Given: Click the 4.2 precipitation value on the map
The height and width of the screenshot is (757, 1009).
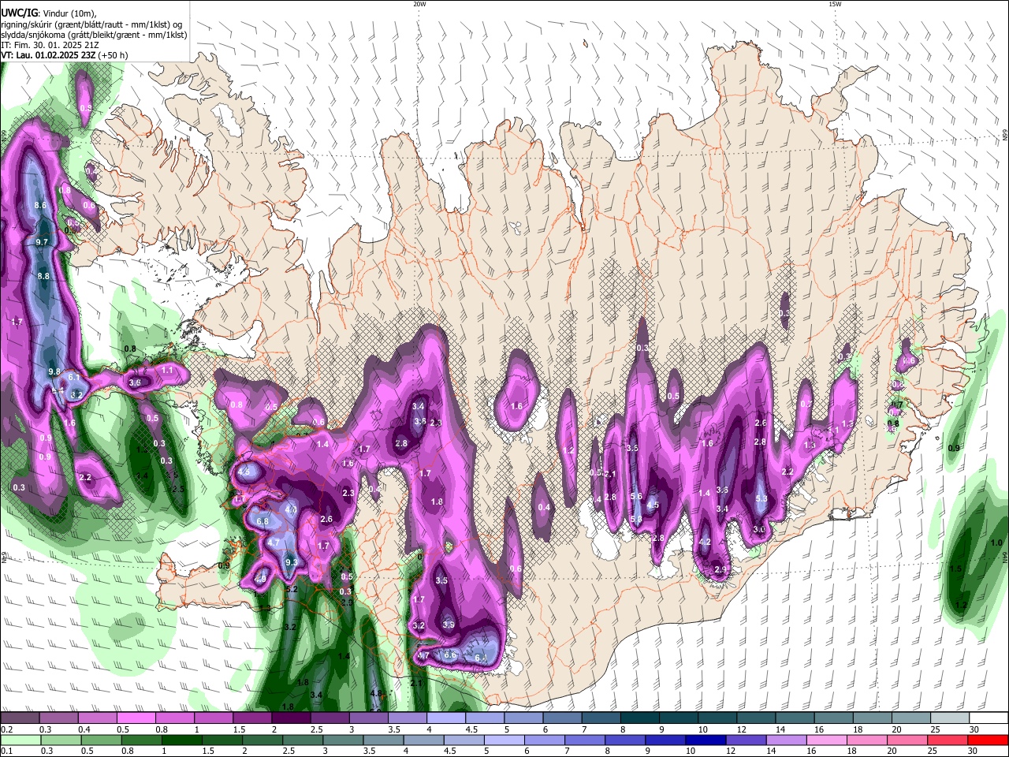Looking at the screenshot, I should 706,542.
